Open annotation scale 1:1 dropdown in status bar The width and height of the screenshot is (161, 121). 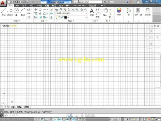(x=128, y=119)
